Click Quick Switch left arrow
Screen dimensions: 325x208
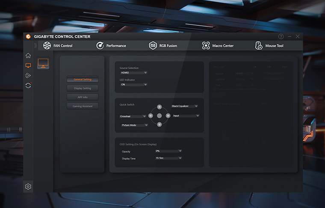click(151, 116)
